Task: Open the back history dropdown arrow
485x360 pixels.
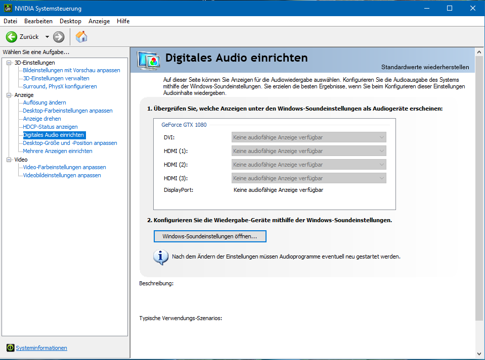Action: click(47, 37)
